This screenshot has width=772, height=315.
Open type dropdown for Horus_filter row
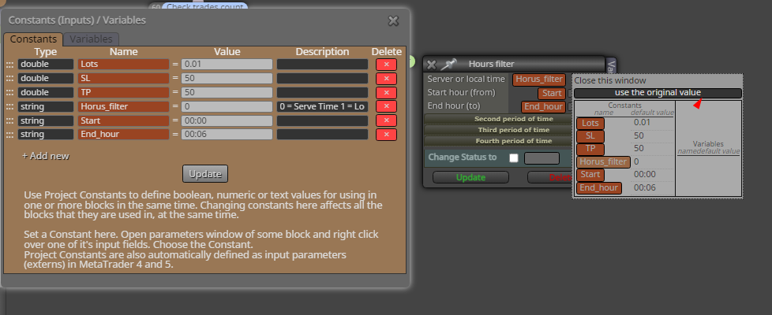pyautogui.click(x=45, y=106)
